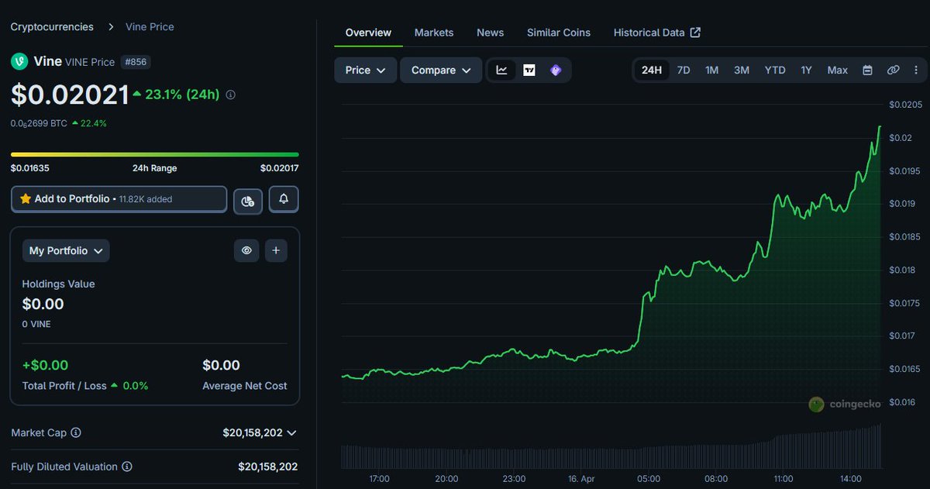Viewport: 930px width, 489px height.
Task: Select the 3M time range
Action: [x=742, y=70]
